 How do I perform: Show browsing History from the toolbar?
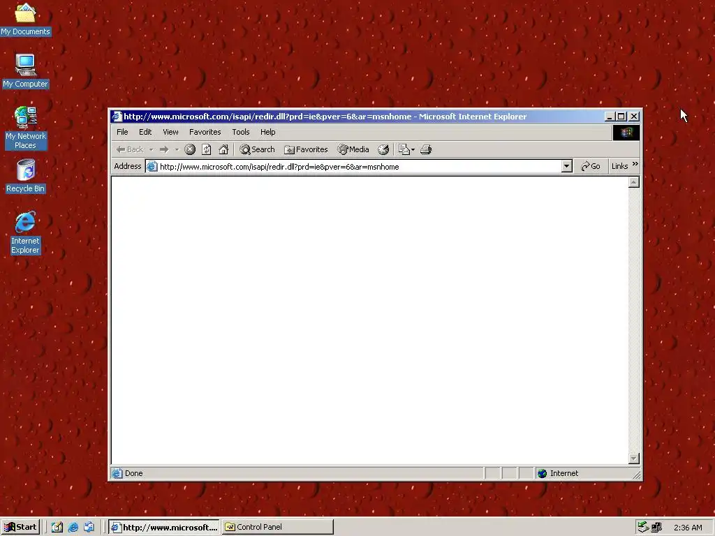[x=383, y=149]
